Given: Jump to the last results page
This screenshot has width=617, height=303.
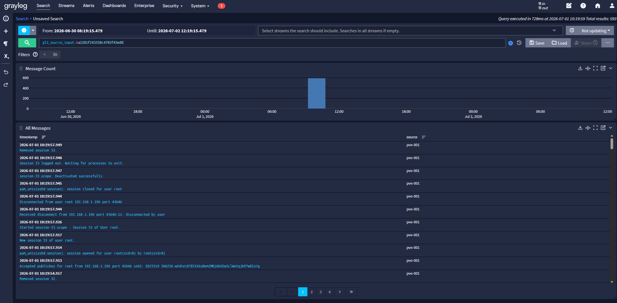Looking at the screenshot, I should coord(351,292).
